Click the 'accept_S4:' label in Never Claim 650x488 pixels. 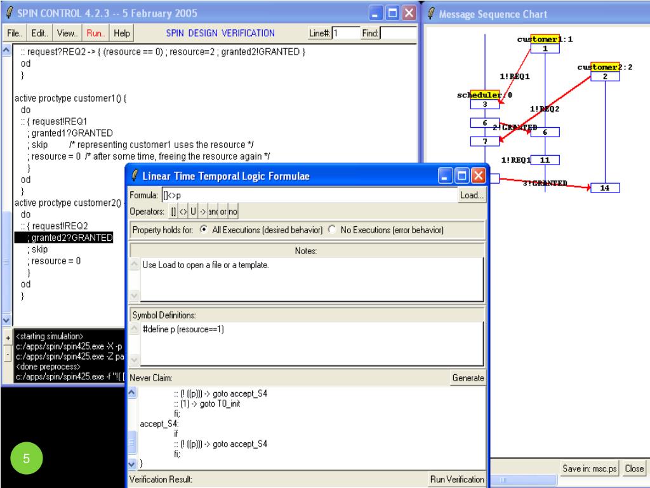[x=159, y=424]
